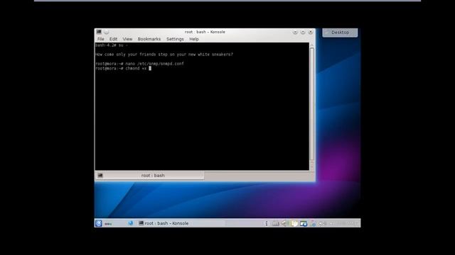This screenshot has width=455, height=255.
Task: Click the terminal icon on the bash tab
Action: pyautogui.click(x=100, y=176)
